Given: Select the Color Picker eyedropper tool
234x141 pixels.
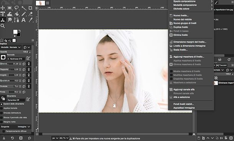Looking at the screenshot, I should point(31,20).
